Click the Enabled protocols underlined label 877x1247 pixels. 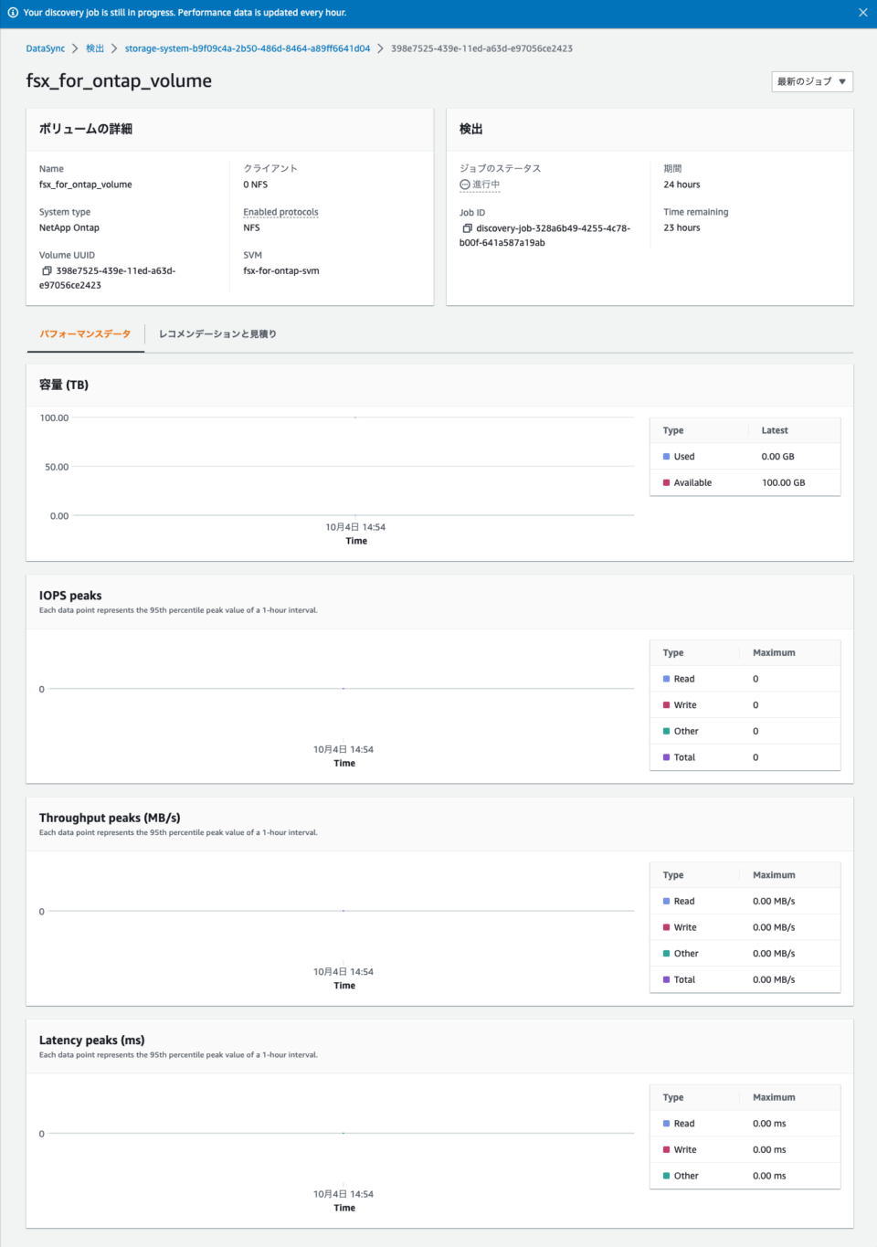280,211
